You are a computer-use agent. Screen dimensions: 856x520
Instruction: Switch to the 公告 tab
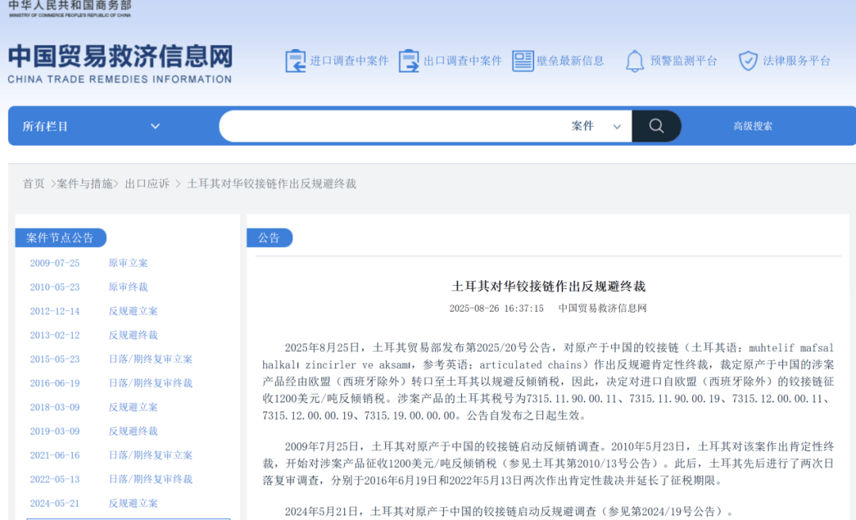(x=269, y=237)
